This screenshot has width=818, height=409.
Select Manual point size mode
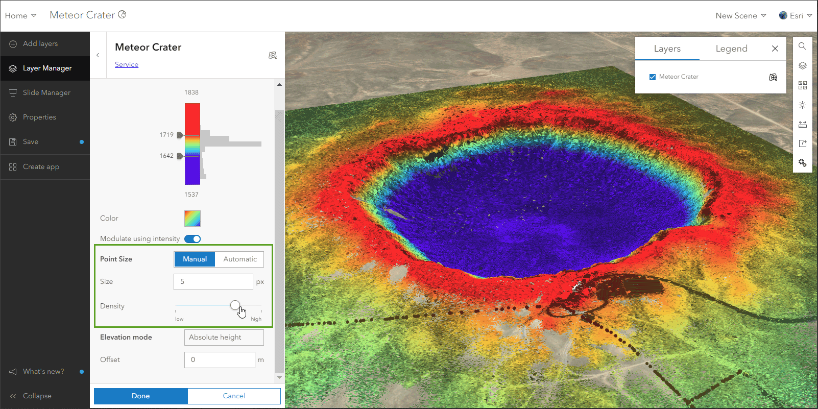coord(195,259)
